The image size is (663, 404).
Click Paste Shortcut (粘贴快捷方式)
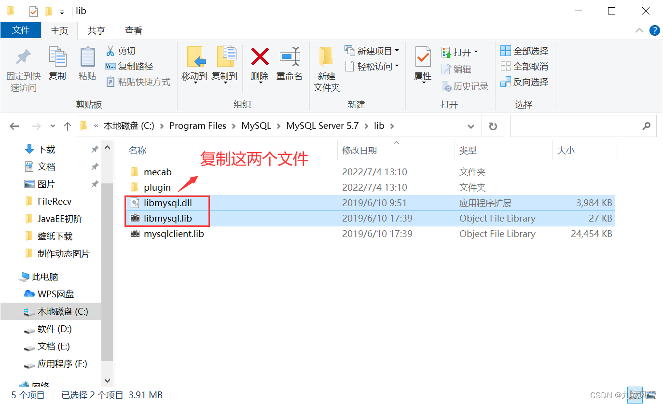coord(138,82)
